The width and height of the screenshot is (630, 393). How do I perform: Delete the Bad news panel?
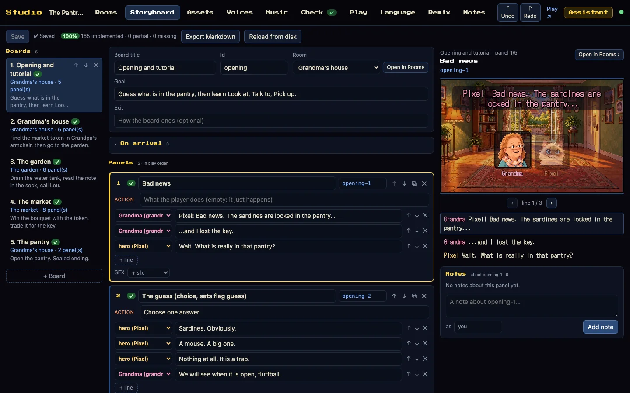coord(424,183)
